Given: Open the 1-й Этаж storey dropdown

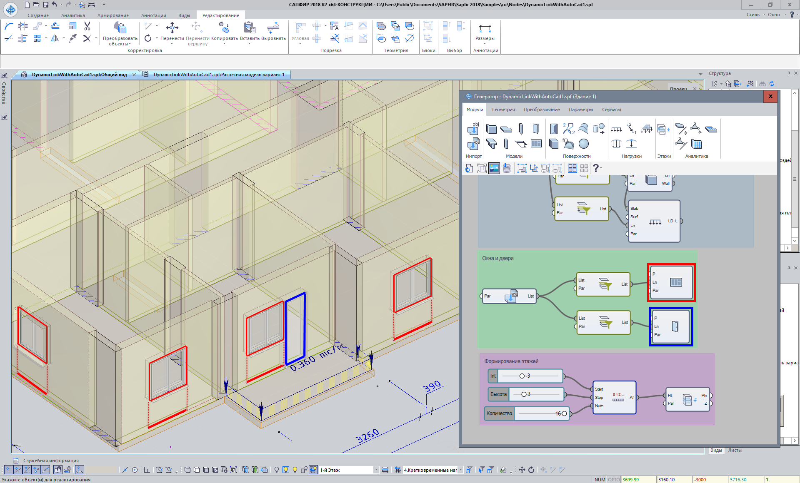Looking at the screenshot, I should pyautogui.click(x=376, y=470).
